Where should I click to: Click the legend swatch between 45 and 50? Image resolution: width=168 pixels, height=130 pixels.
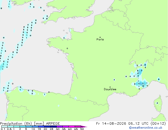78,127
